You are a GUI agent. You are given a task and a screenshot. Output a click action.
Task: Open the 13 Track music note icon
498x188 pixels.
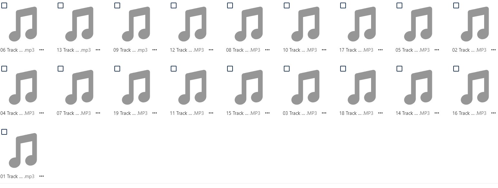pyautogui.click(x=79, y=24)
